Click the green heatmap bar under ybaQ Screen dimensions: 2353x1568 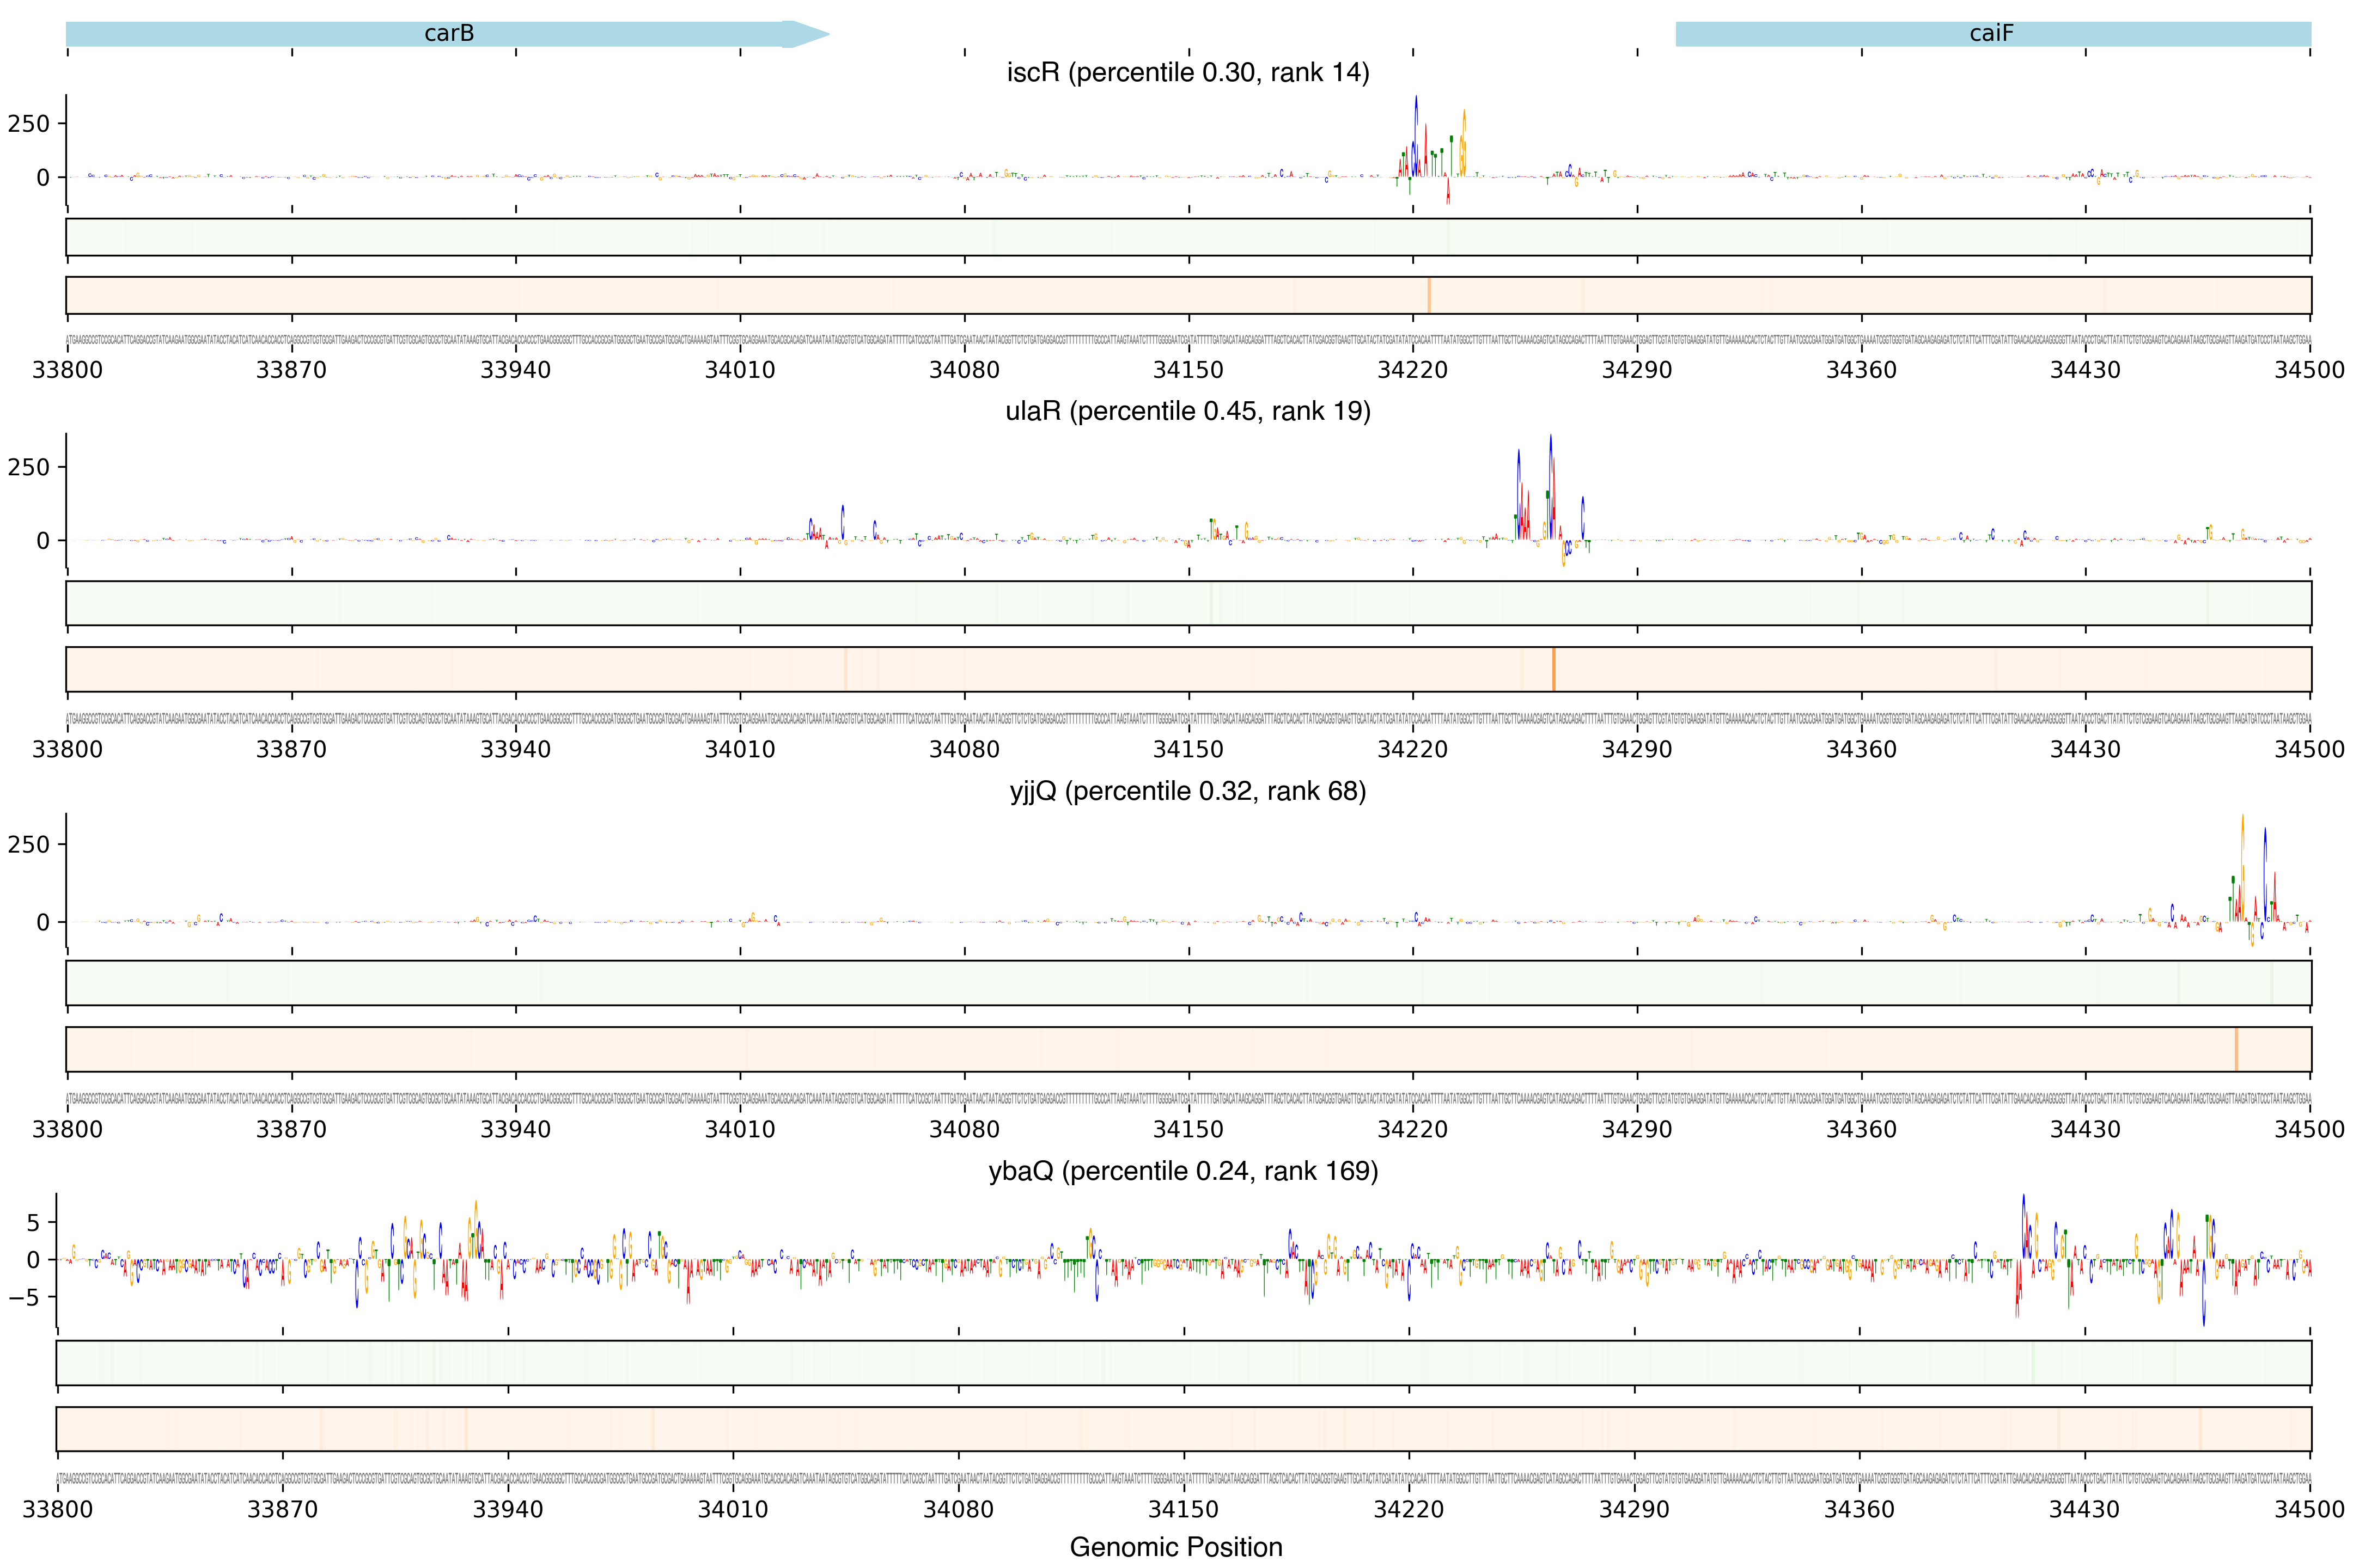(1182, 1362)
